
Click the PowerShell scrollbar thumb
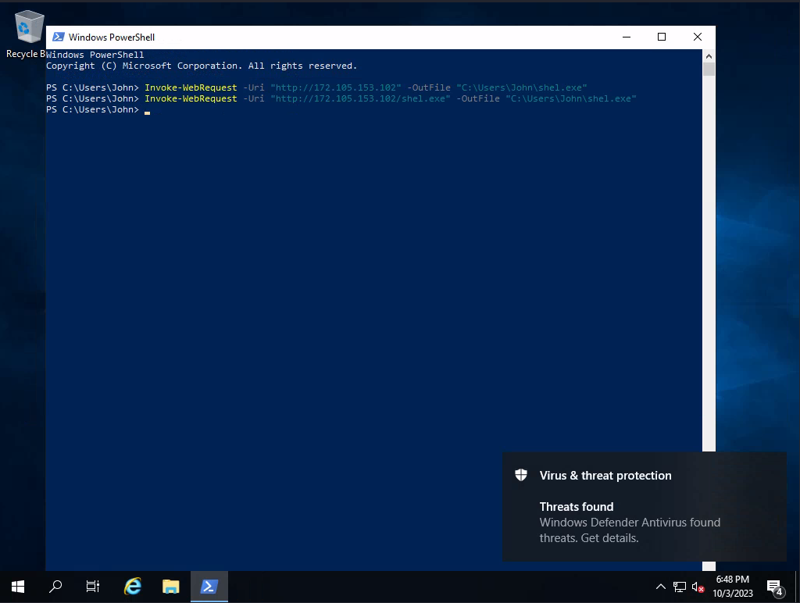click(709, 69)
